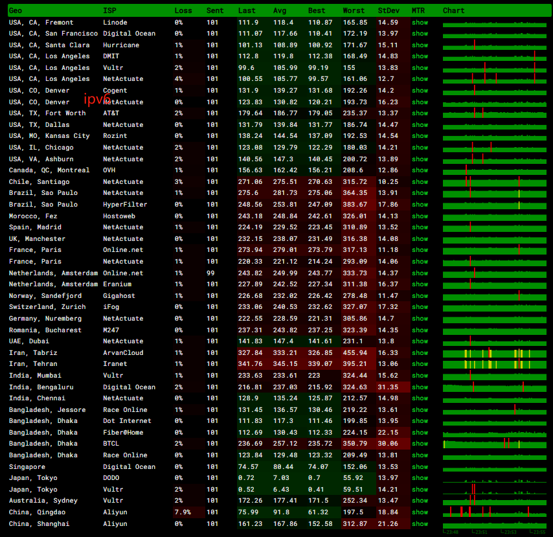The image size is (553, 537).
Task: Sort by the Loss column header
Action: point(183,10)
